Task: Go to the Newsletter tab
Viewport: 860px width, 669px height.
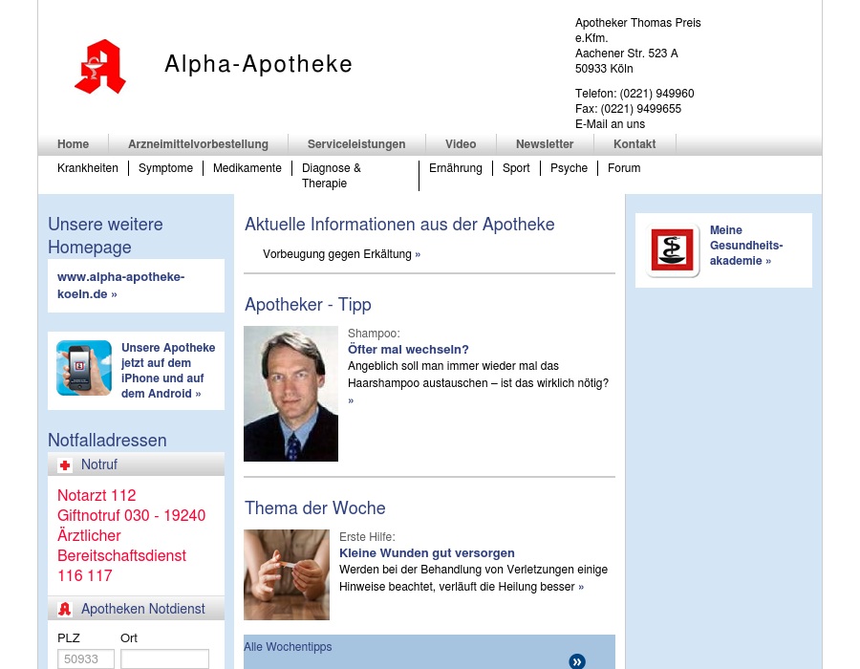Action: coord(545,144)
